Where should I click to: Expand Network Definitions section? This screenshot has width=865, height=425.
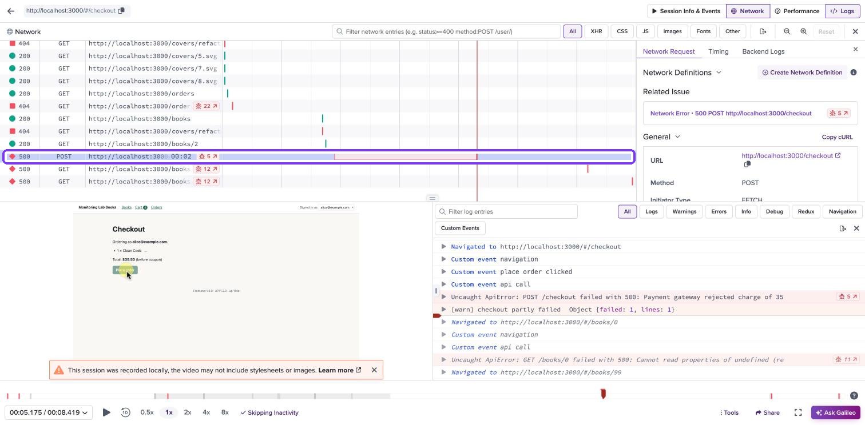click(x=682, y=73)
